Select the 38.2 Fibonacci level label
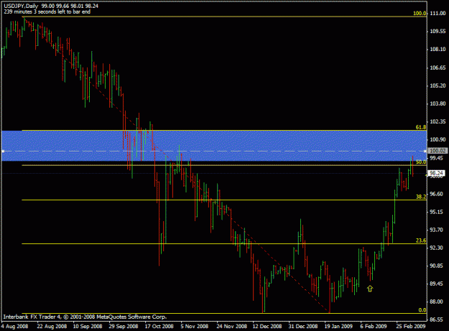 pyautogui.click(x=421, y=197)
